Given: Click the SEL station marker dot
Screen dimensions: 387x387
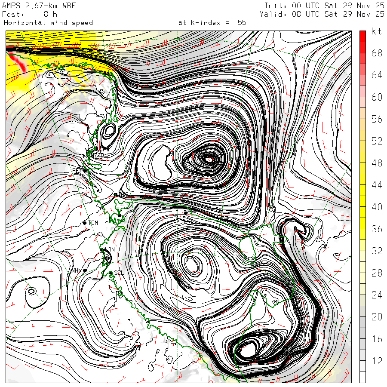Looking at the screenshot, I should [x=111, y=273].
